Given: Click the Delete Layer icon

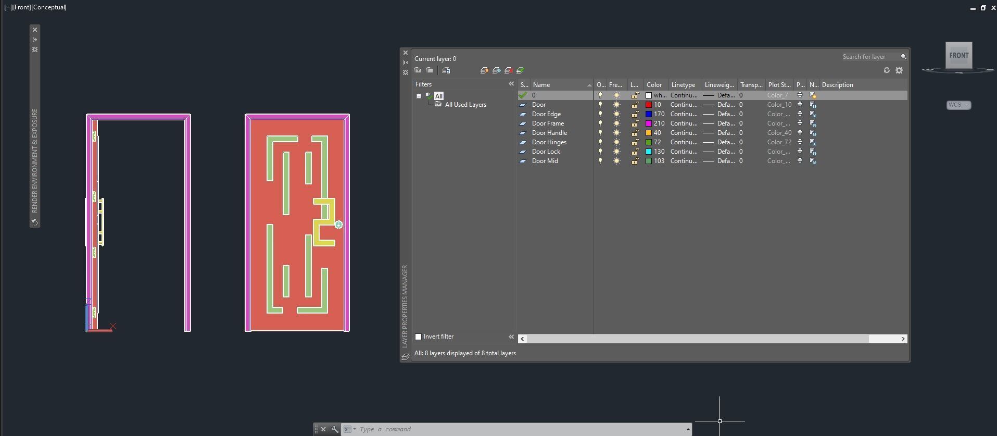Looking at the screenshot, I should point(508,70).
